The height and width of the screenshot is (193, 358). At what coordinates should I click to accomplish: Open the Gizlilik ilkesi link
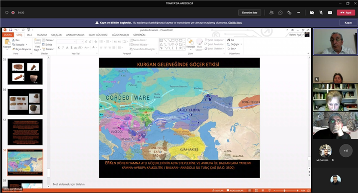[x=235, y=23]
